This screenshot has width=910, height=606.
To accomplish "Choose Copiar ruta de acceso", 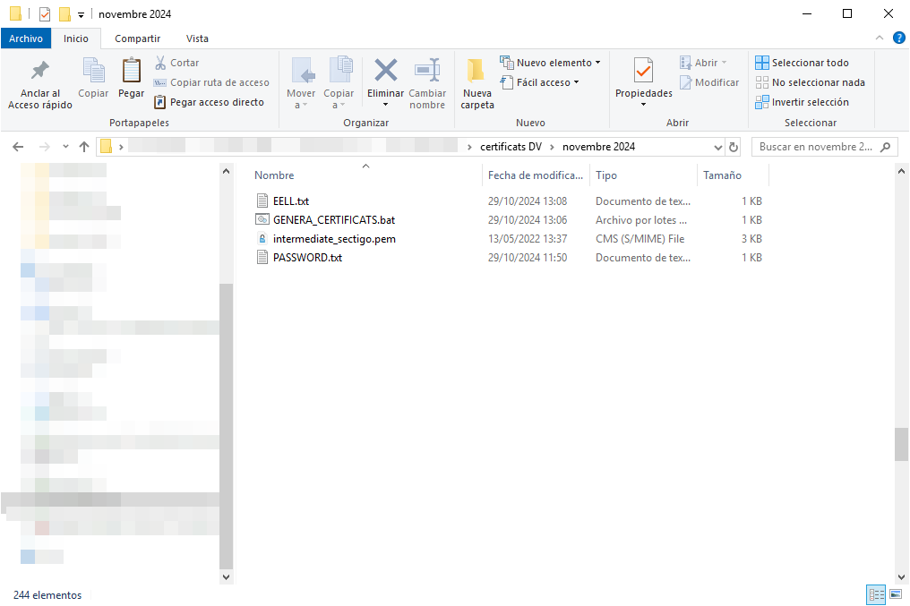I will [x=212, y=82].
